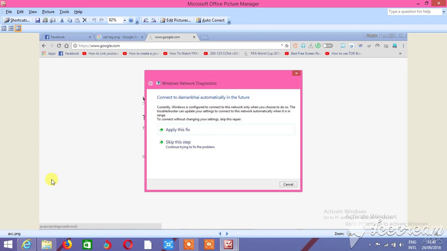Expand toolbar options after Auto Correct
Viewport: 447px width, 251px height.
coord(229,21)
